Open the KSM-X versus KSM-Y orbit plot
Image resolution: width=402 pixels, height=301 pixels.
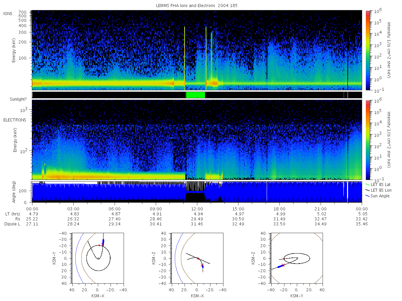(x=97, y=258)
